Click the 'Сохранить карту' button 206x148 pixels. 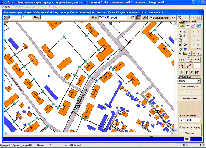[190, 127]
